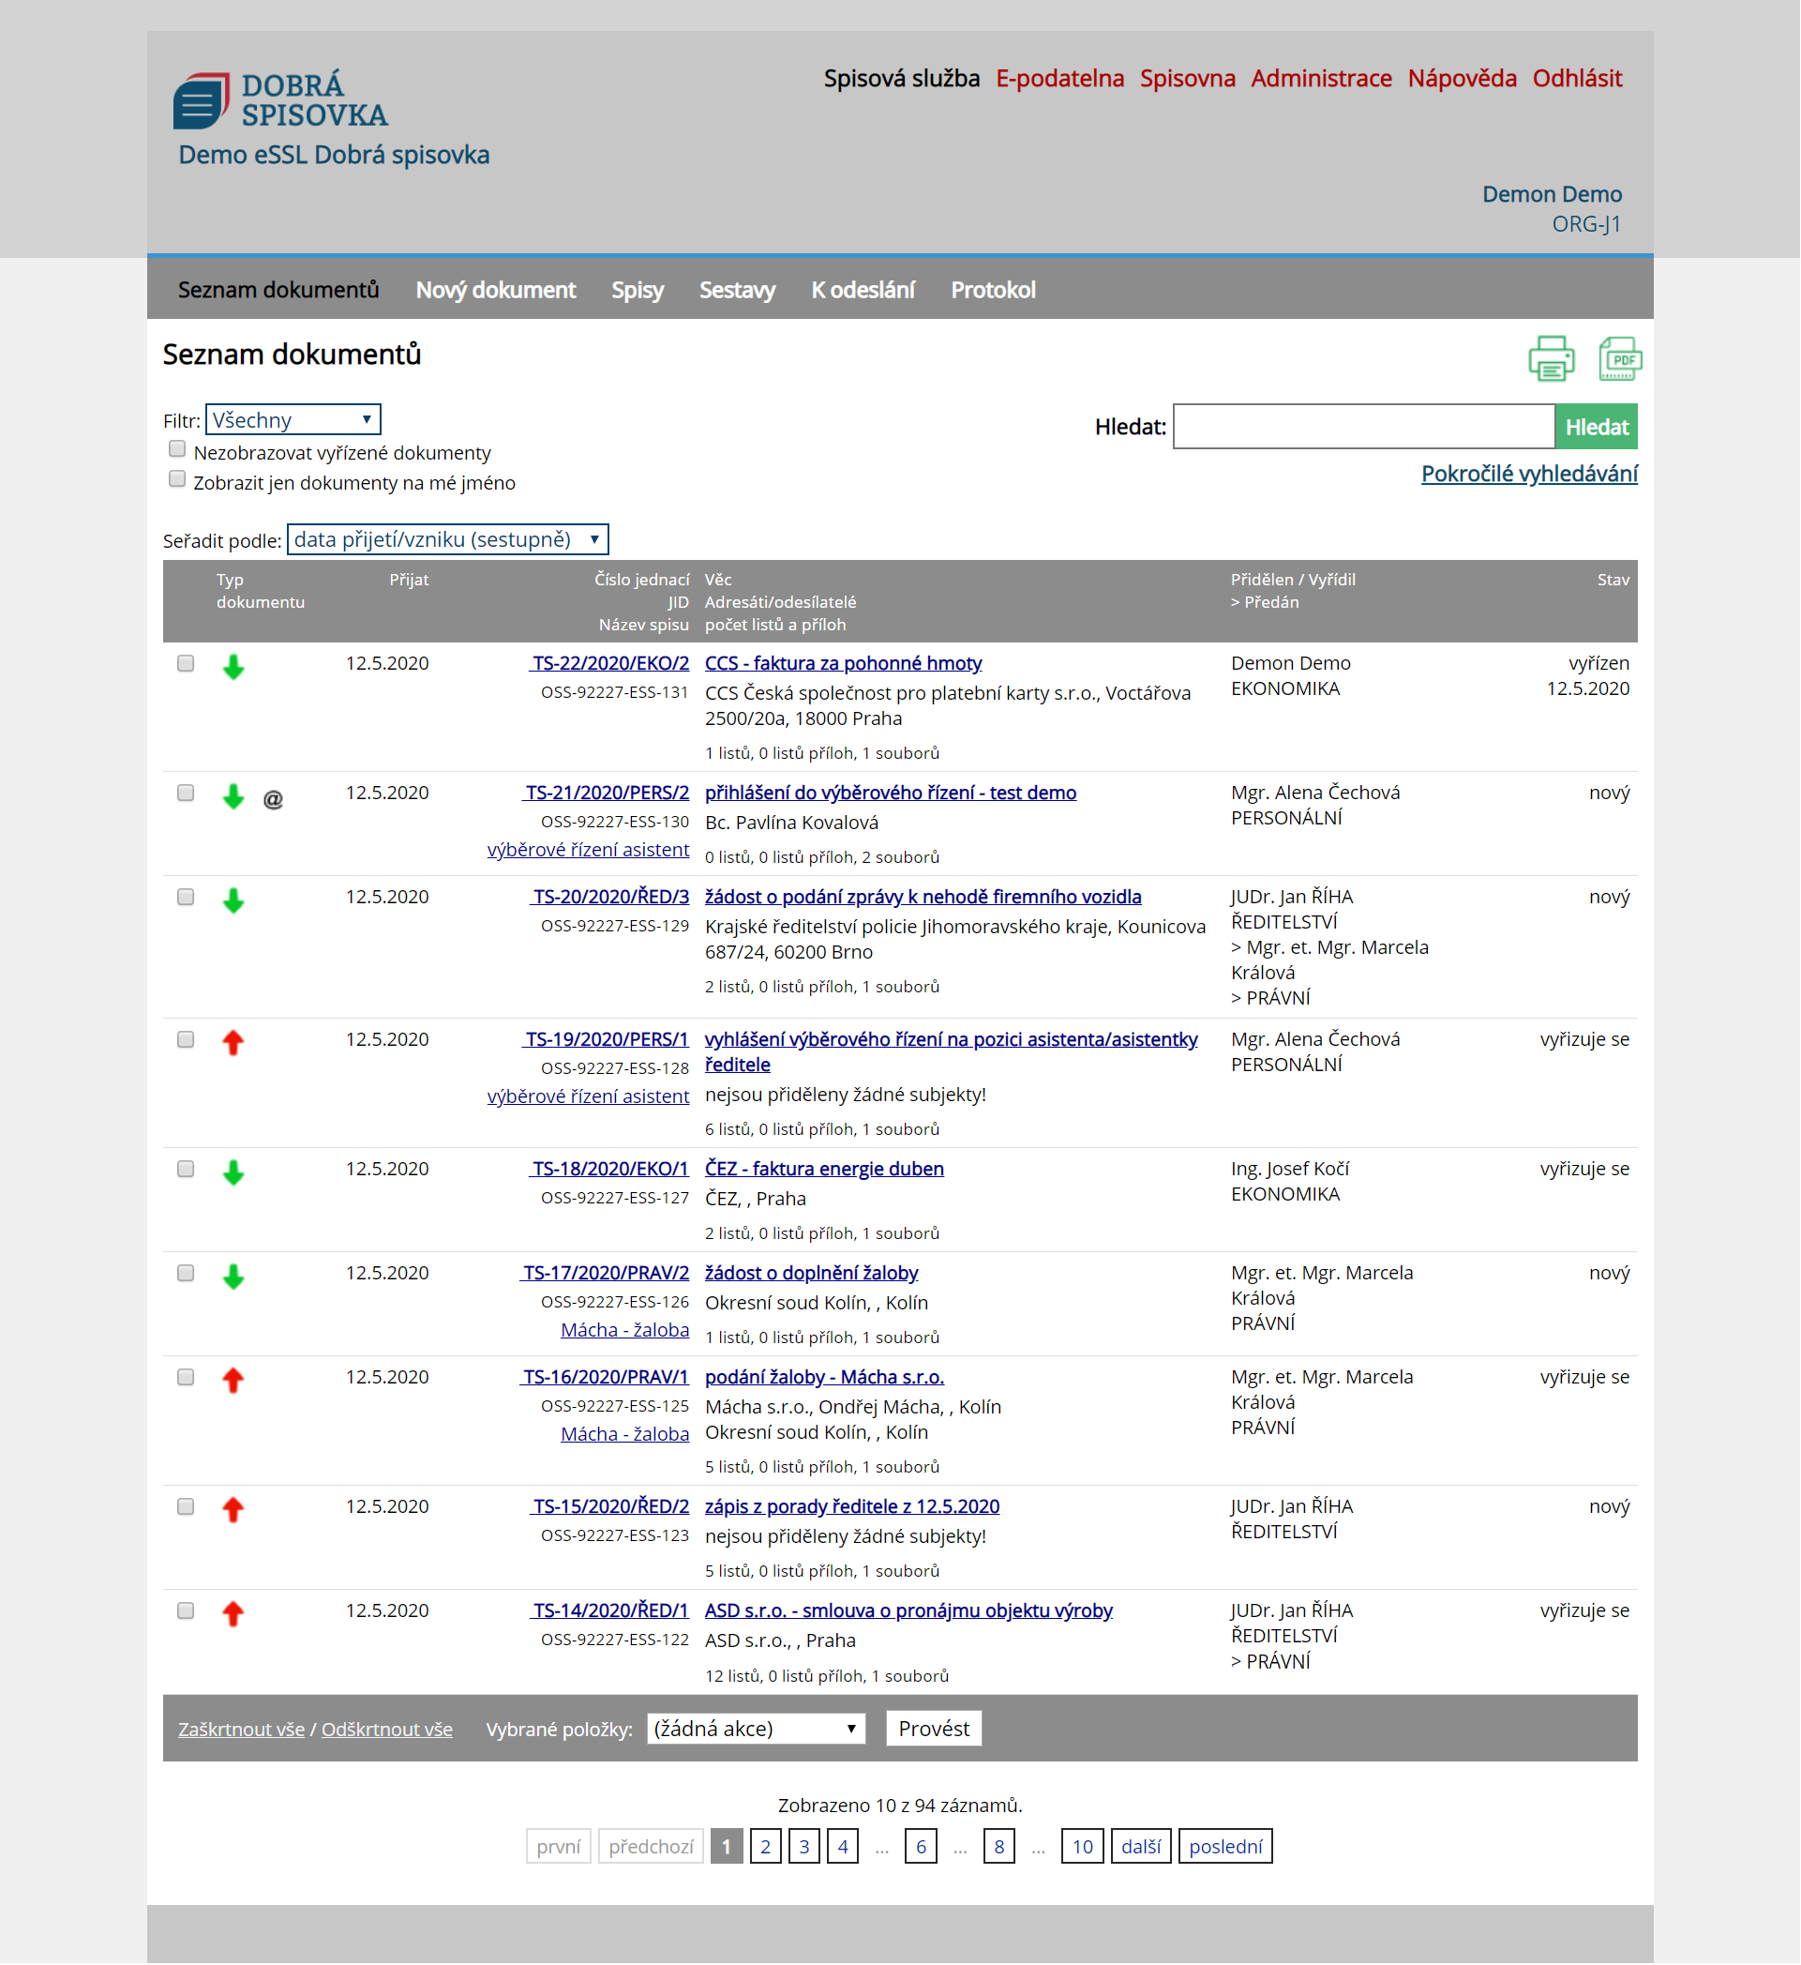
Task: Open the 'Vybrané položky' action dropdown
Action: tap(757, 1730)
